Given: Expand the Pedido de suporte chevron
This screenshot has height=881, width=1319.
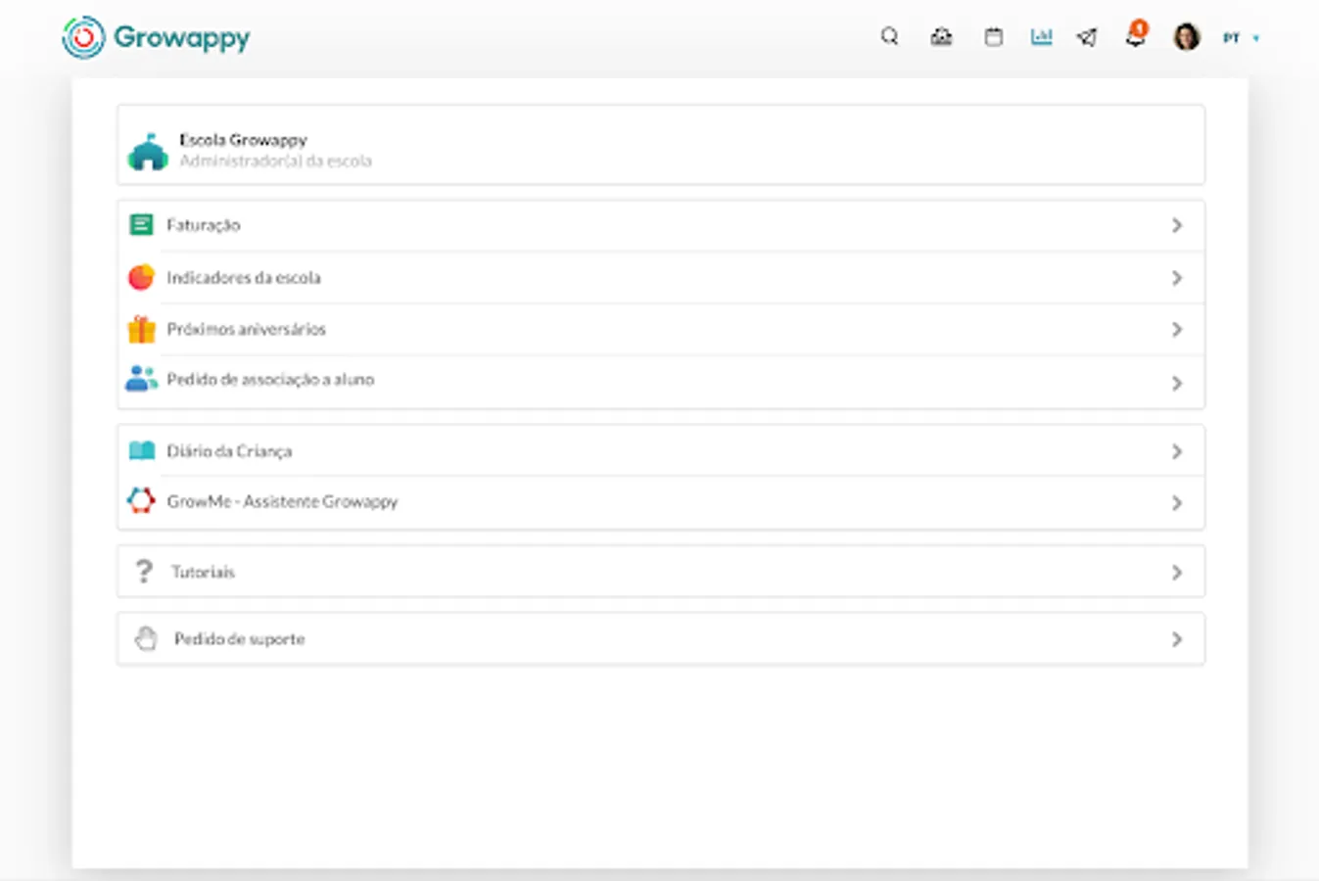Looking at the screenshot, I should point(1177,639).
